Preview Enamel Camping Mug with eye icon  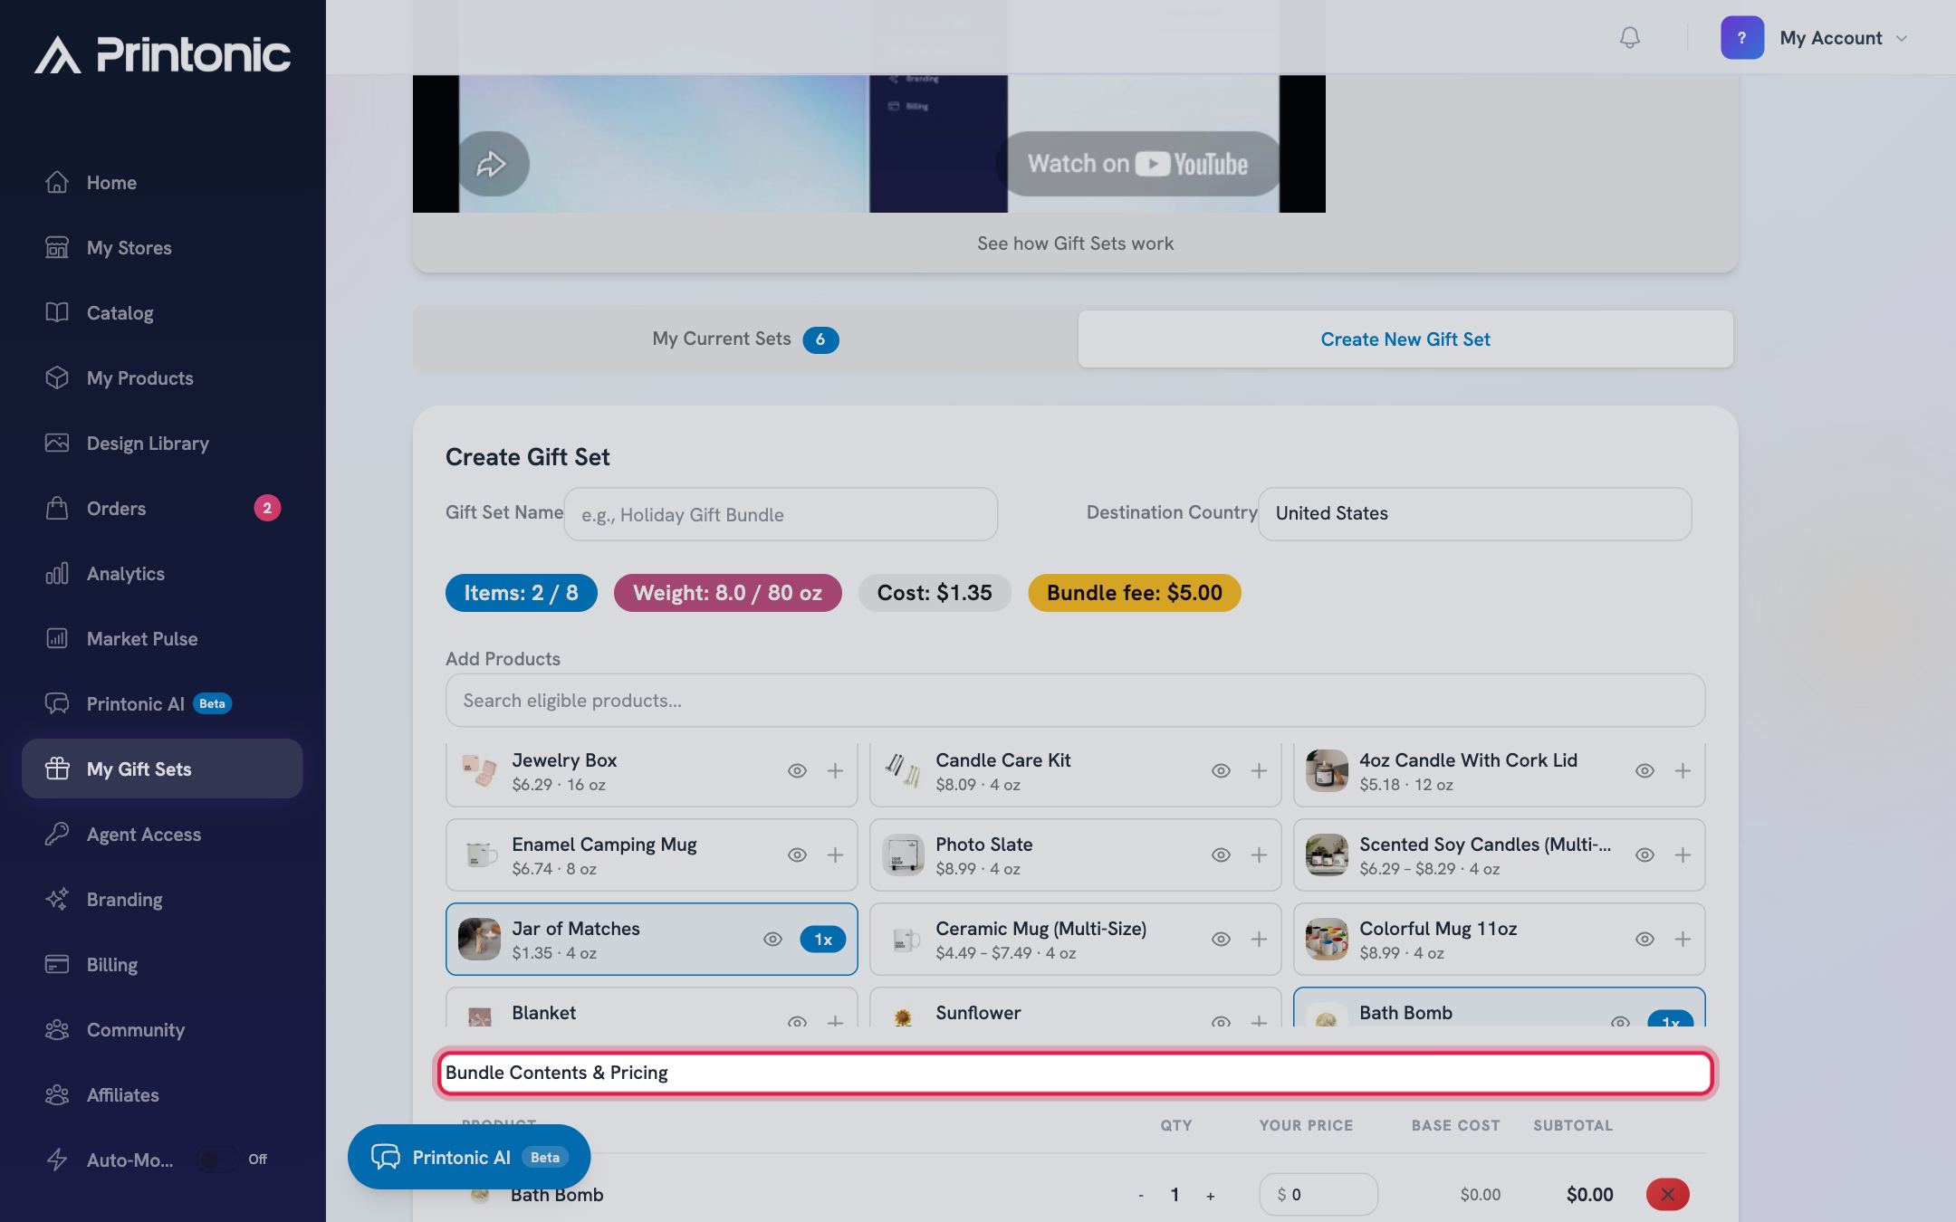coord(797,855)
